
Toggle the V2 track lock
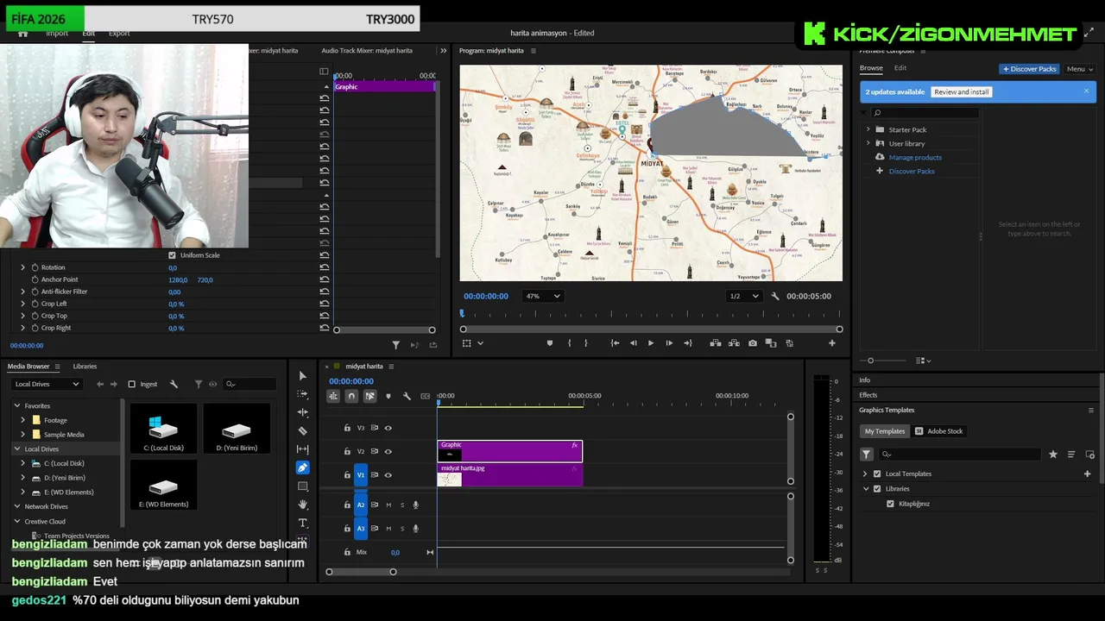347,451
